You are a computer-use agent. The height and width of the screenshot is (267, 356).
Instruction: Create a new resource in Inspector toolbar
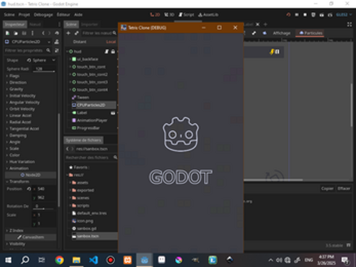7,33
